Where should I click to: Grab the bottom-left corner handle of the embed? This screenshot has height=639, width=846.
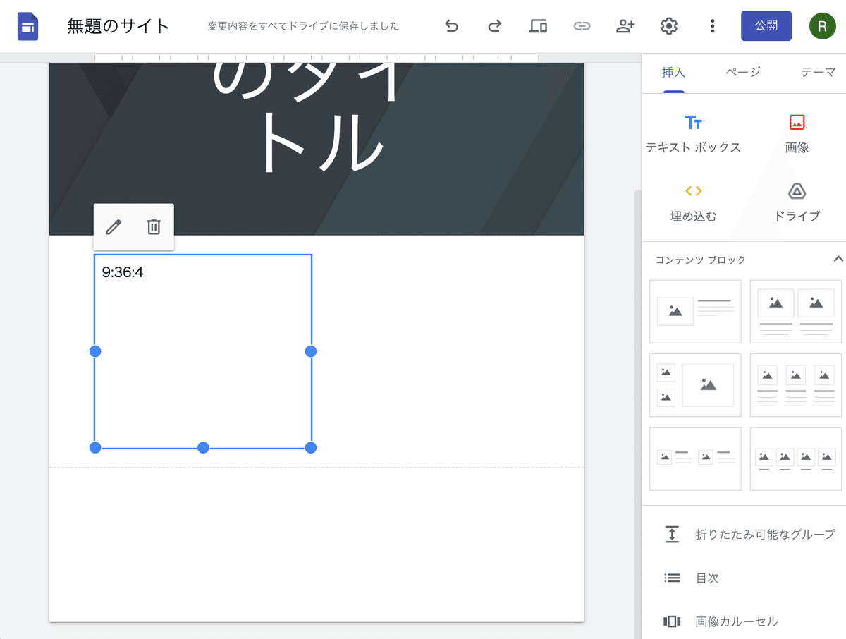95,447
